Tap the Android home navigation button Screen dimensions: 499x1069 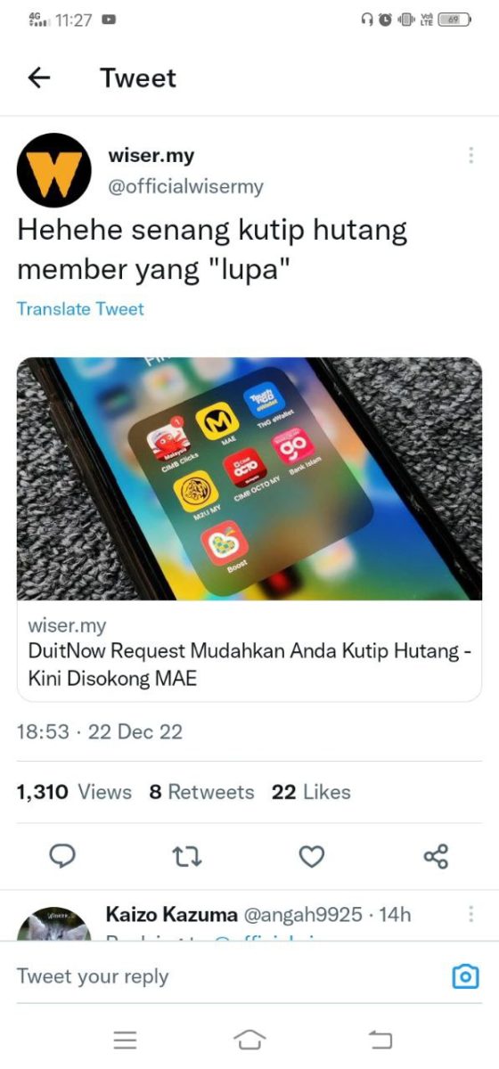tap(250, 1040)
